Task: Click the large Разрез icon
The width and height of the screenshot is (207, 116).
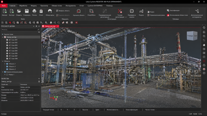Action: (x=141, y=11)
